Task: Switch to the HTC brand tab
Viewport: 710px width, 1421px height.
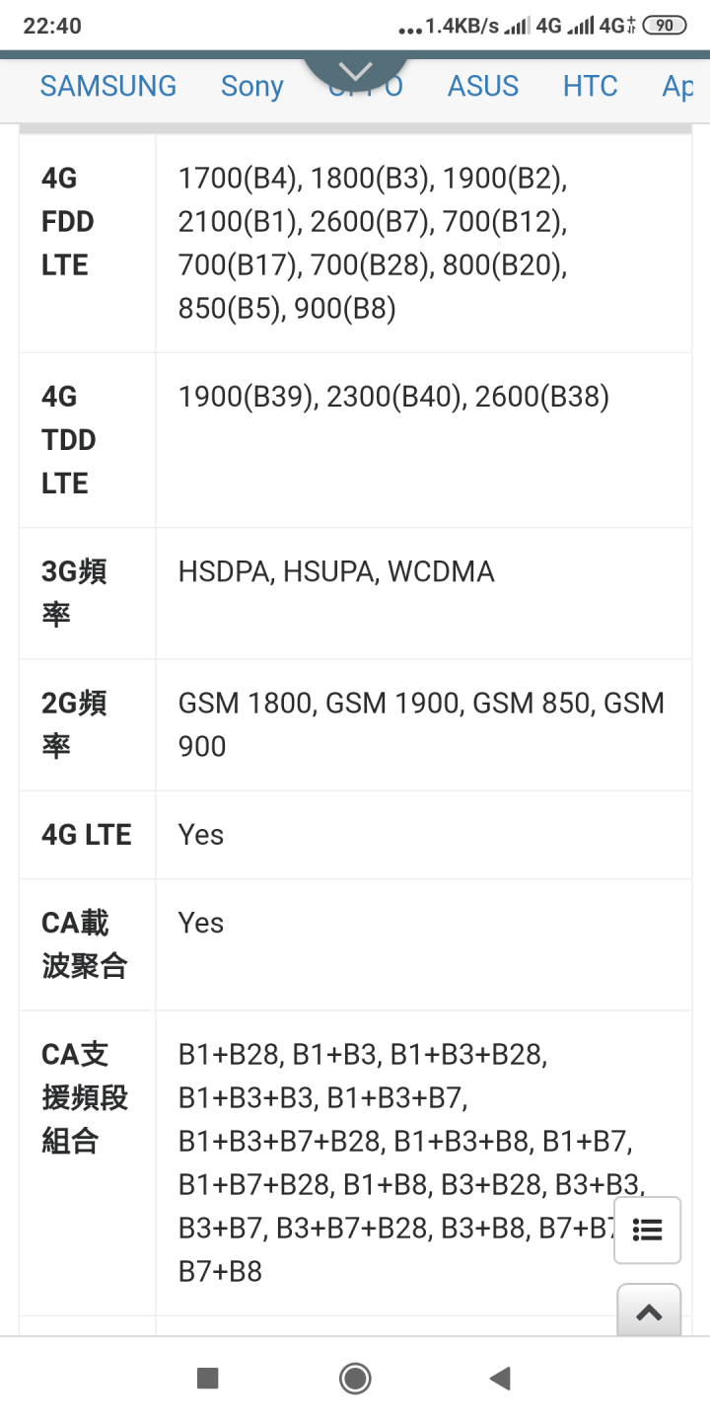Action: click(x=591, y=86)
